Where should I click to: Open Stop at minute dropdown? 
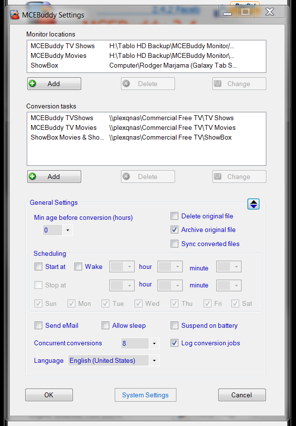coord(170,285)
